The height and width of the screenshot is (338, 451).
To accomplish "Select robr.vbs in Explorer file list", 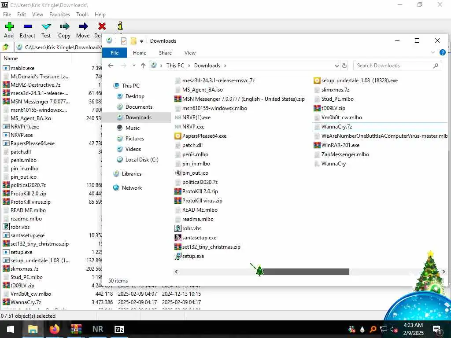I will coord(188,228).
